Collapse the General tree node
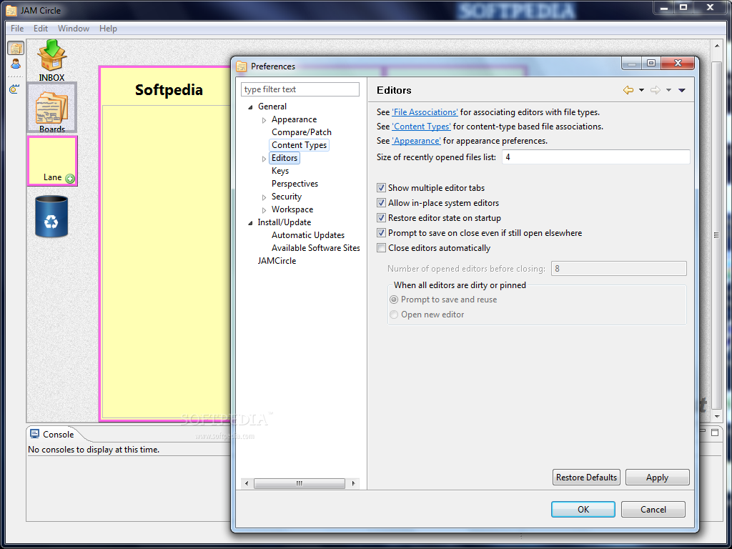The width and height of the screenshot is (732, 549). pos(251,107)
